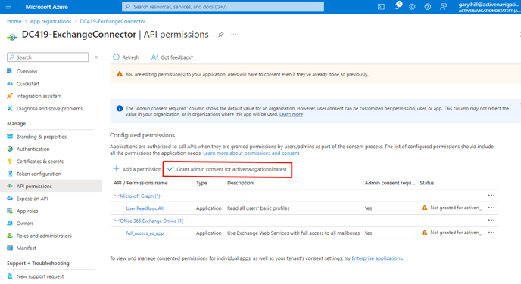Open DC419-ExchangeConnector breadcrumb link
The image size is (521, 284).
click(x=113, y=21)
